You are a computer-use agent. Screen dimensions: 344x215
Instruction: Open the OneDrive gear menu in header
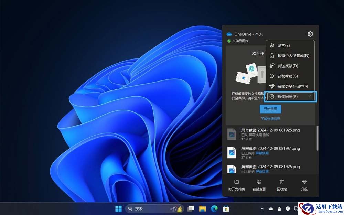pos(310,34)
